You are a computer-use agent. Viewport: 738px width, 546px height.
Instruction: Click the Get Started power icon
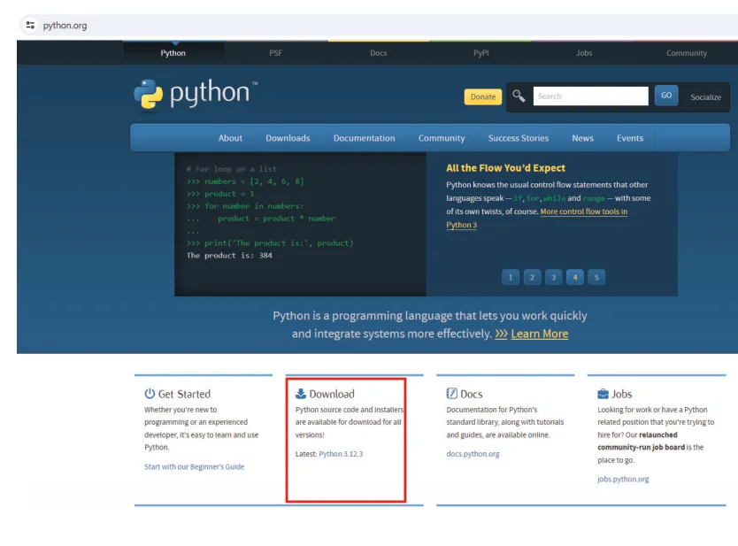[x=150, y=394]
